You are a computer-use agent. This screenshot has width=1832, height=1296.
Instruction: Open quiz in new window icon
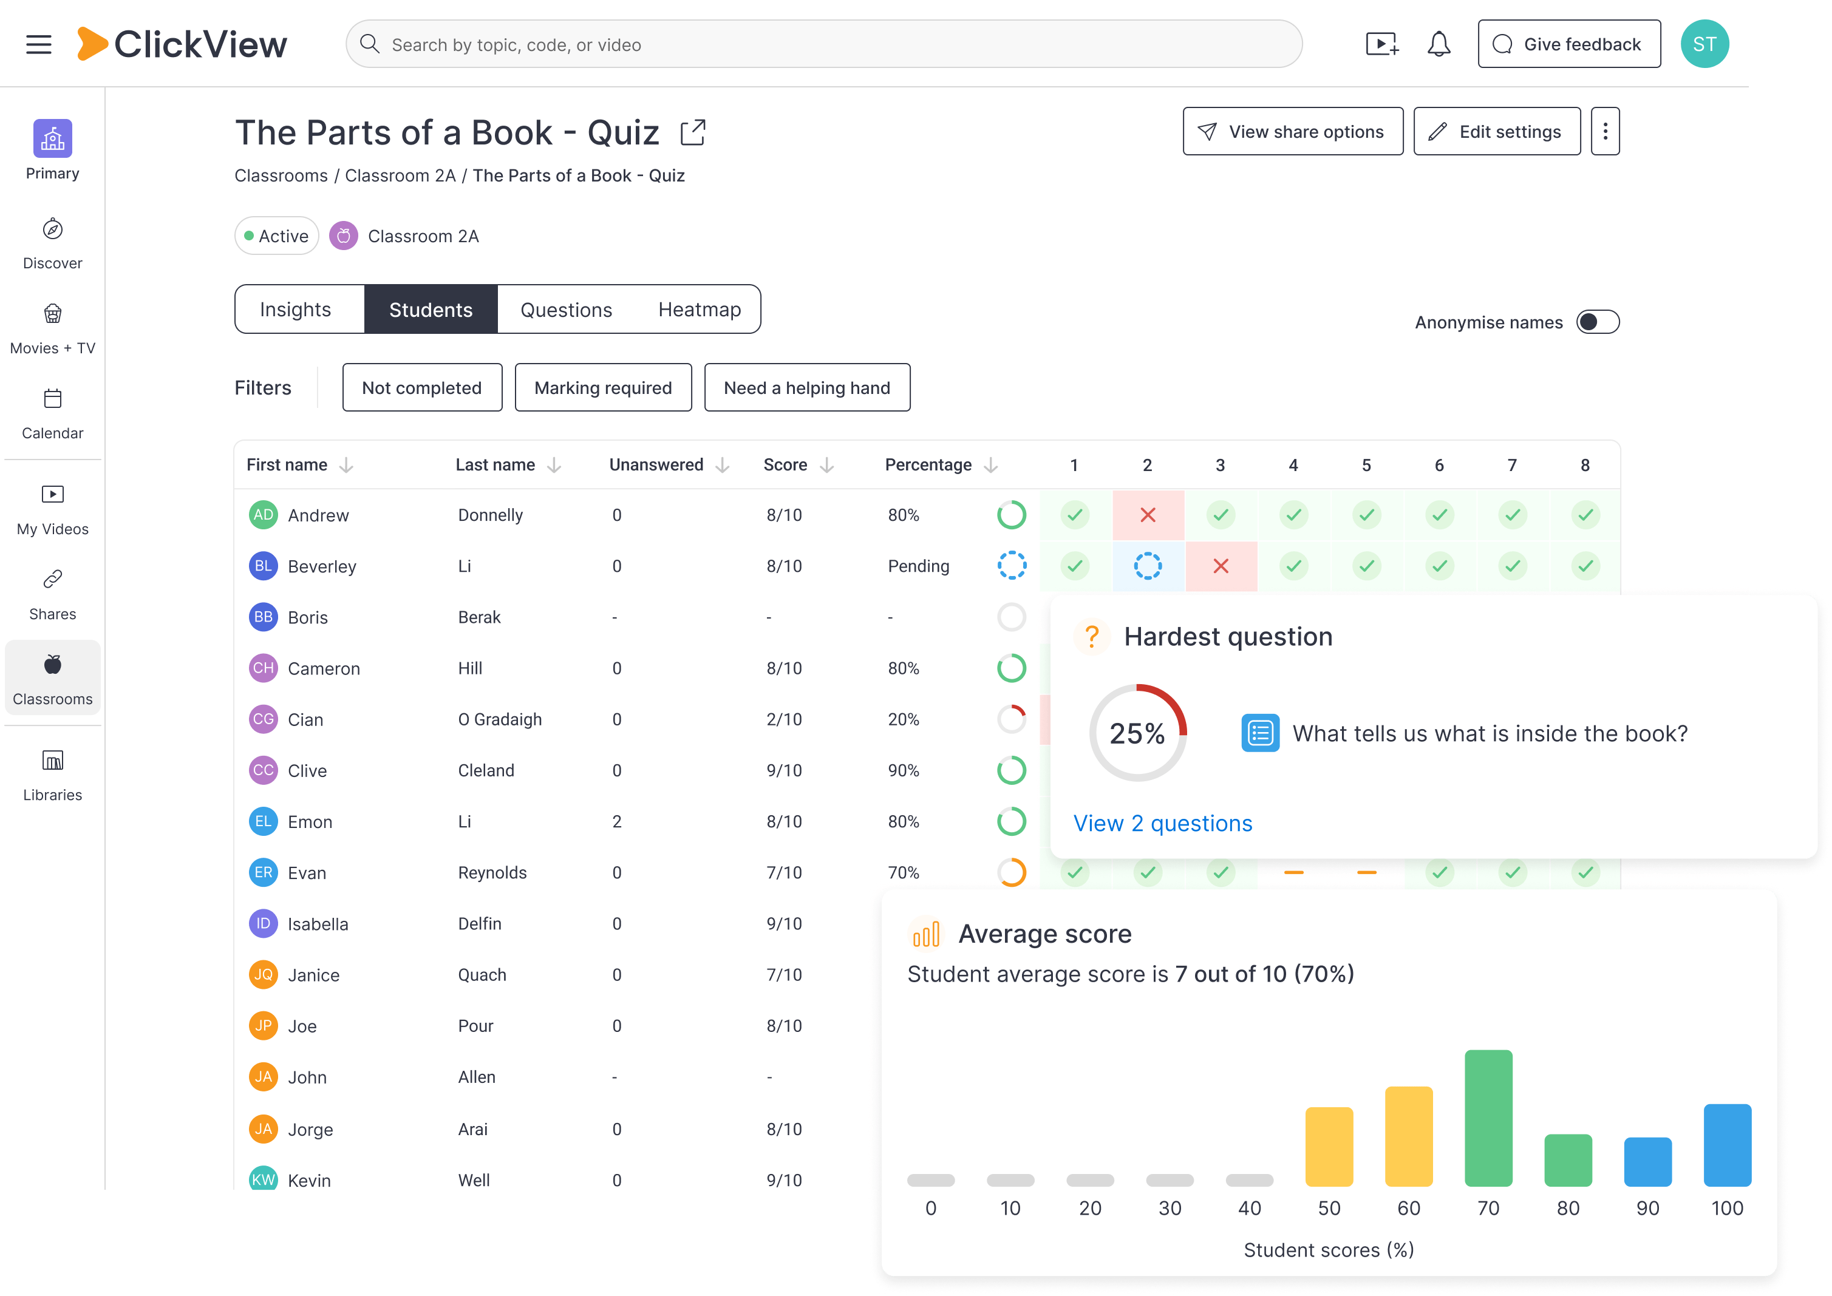(693, 132)
